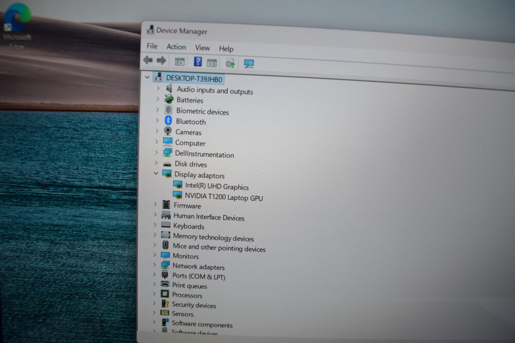Open Microsoft Edge desktop shortcut
The height and width of the screenshot is (343, 515).
(x=18, y=26)
